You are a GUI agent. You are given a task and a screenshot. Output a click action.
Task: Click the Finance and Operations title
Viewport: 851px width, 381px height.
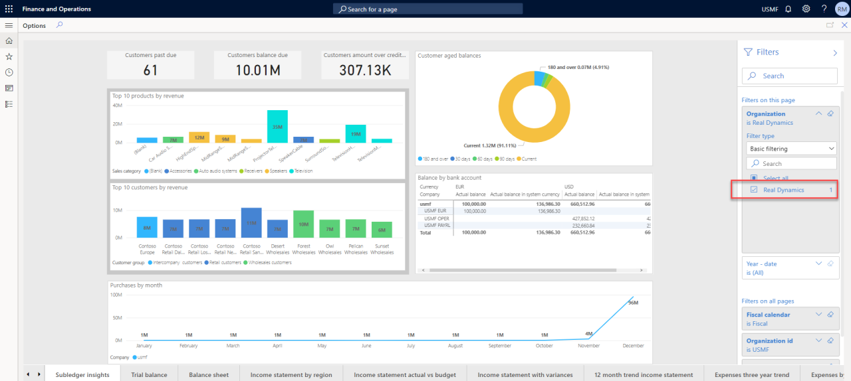point(57,9)
